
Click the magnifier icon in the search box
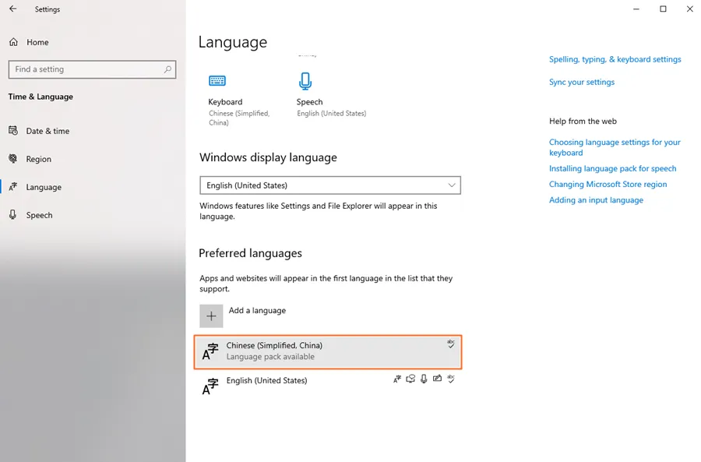[x=167, y=69]
